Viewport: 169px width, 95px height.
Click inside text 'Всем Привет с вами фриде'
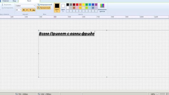tap(67, 34)
